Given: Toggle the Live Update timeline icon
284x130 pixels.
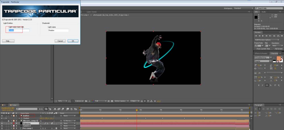Looking at the screenshot, I should click(x=46, y=109).
